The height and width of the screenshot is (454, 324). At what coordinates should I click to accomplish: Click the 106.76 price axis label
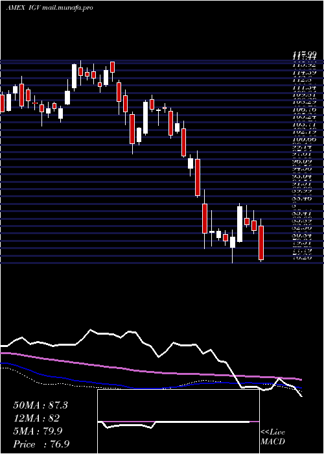(305, 110)
